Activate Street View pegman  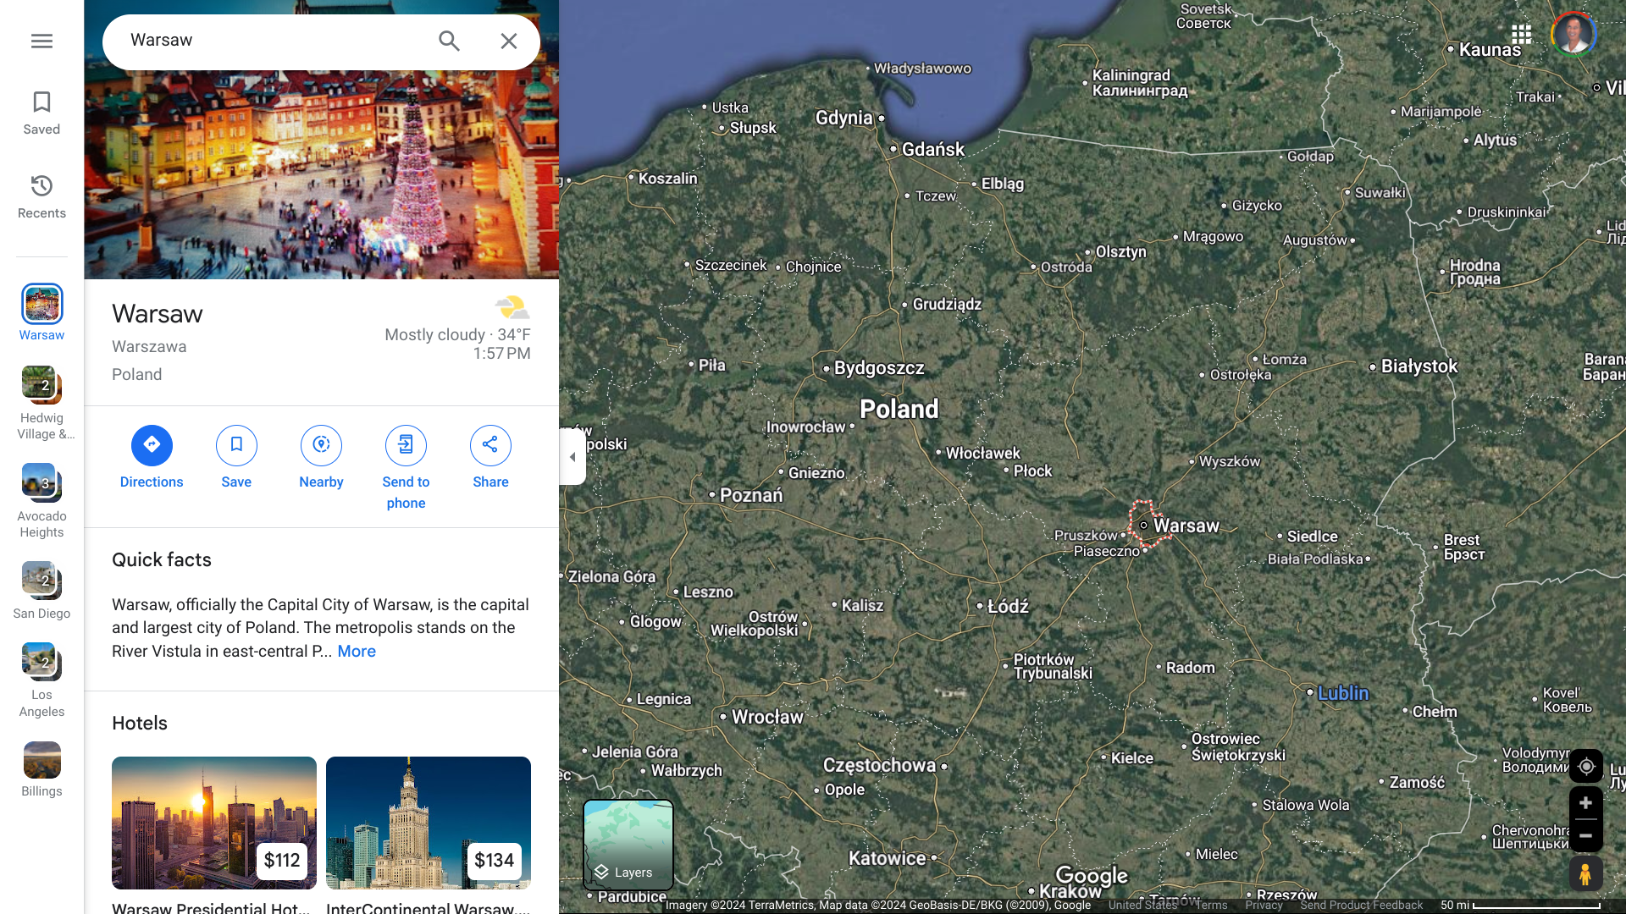pyautogui.click(x=1586, y=874)
